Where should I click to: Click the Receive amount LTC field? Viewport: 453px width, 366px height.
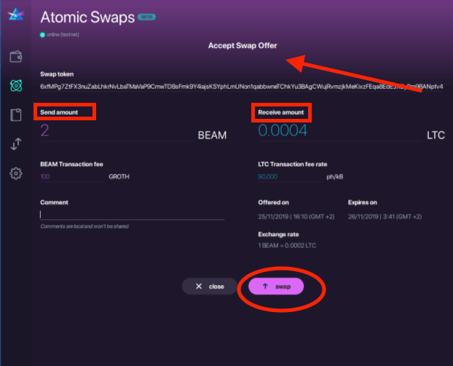click(x=335, y=131)
